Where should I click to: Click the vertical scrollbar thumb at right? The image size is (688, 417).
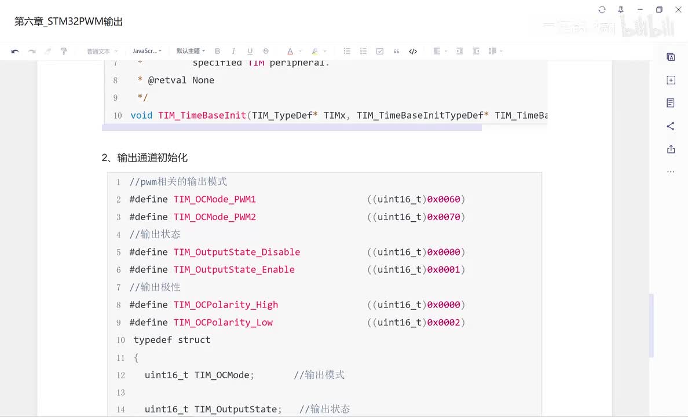coord(652,325)
